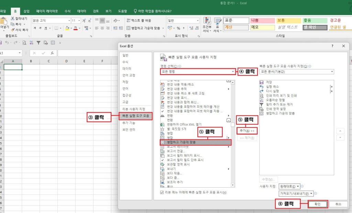
Task: Toggle bold 가 formatting in the ribbon
Action: click(x=35, y=28)
